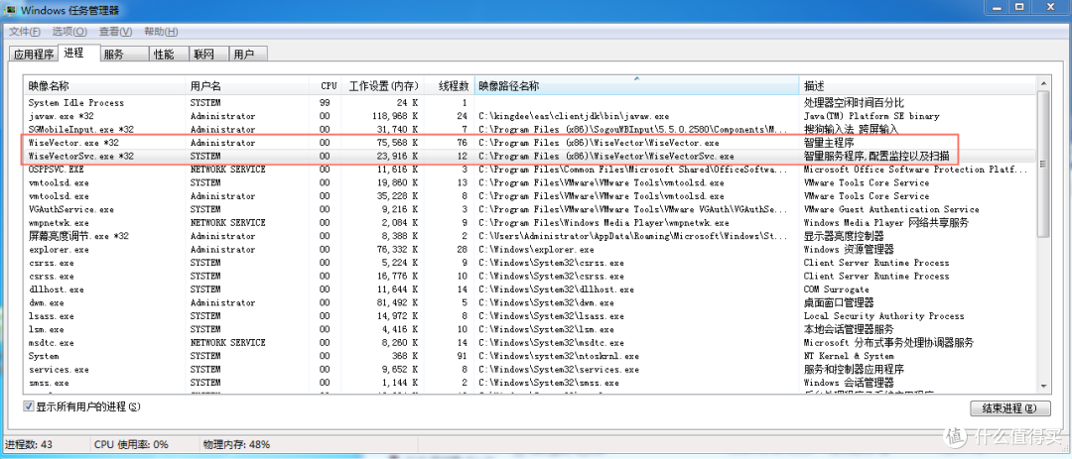The image size is (1072, 459).
Task: Select the System process row
Action: coord(530,356)
